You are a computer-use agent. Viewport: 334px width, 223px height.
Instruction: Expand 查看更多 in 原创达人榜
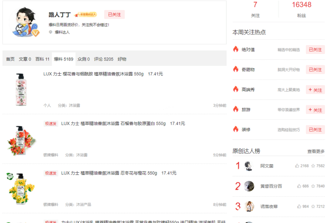pyautogui.click(x=316, y=151)
